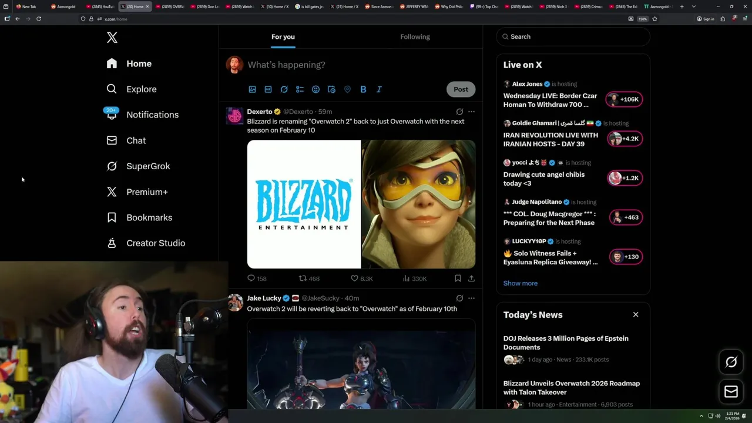The height and width of the screenshot is (423, 752).
Task: View analytics showing 330K views
Action: (x=414, y=278)
